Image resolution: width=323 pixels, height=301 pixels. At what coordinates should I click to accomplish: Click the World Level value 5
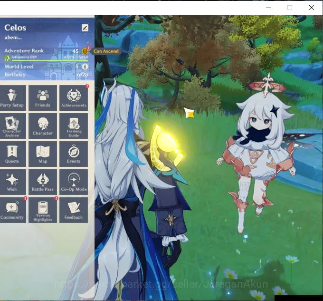77,67
